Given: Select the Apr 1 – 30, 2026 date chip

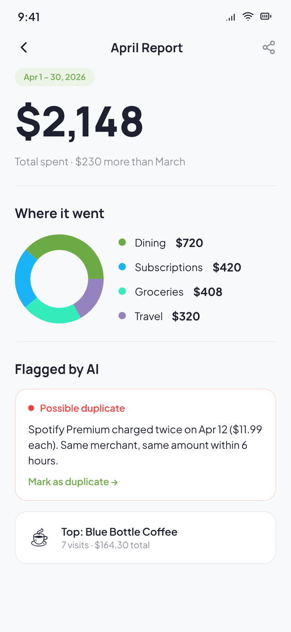Looking at the screenshot, I should coord(55,77).
